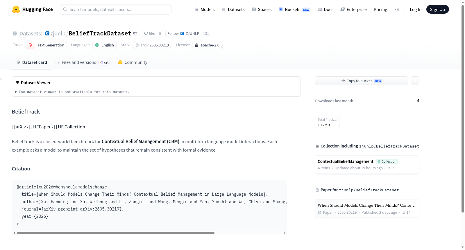Click the upvote triangle on the collection card
This screenshot has height=250, width=465.
(389, 168)
